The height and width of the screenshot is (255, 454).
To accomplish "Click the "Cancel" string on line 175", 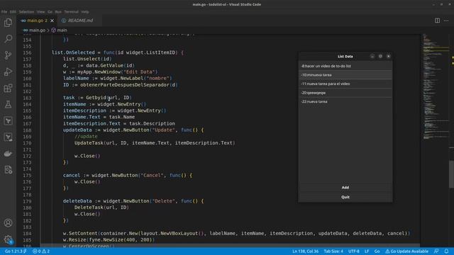I will (152, 175).
